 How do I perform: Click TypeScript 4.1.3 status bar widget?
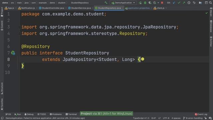[x=141, y=118]
